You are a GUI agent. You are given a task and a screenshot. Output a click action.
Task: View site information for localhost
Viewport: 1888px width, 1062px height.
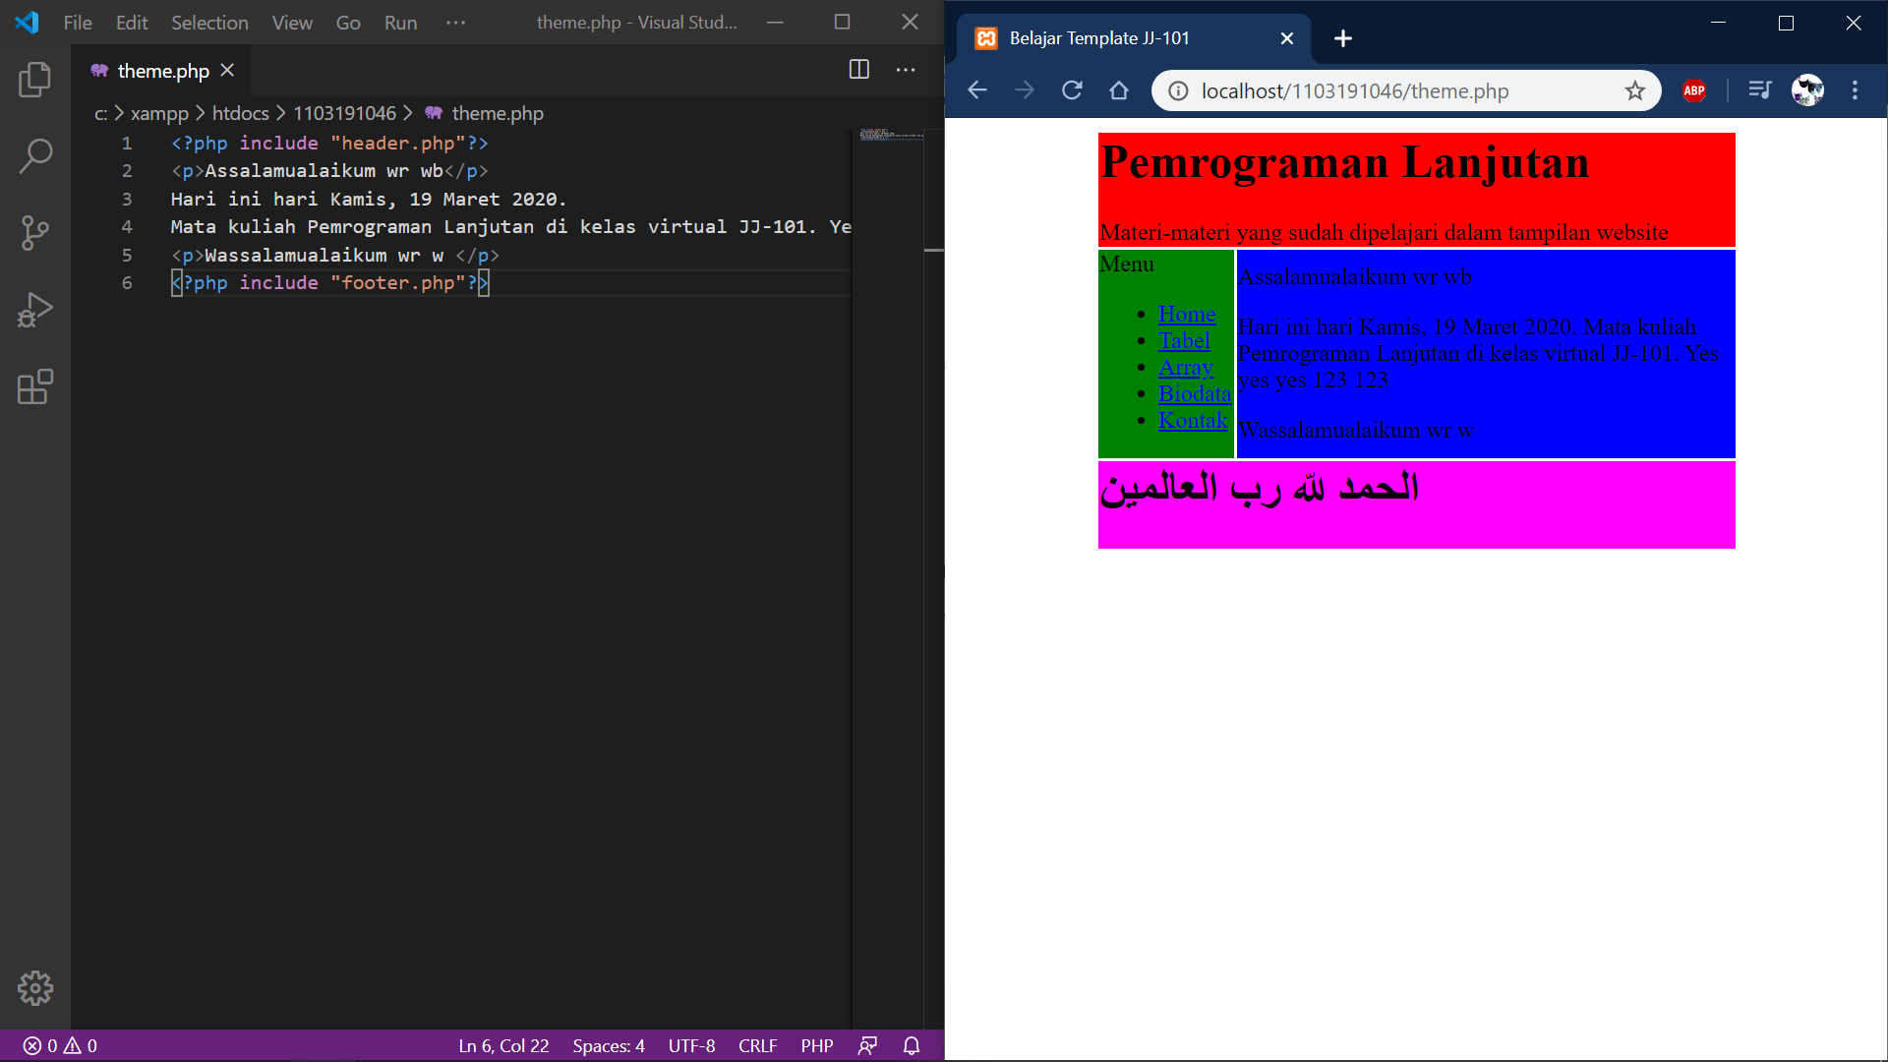1177,90
